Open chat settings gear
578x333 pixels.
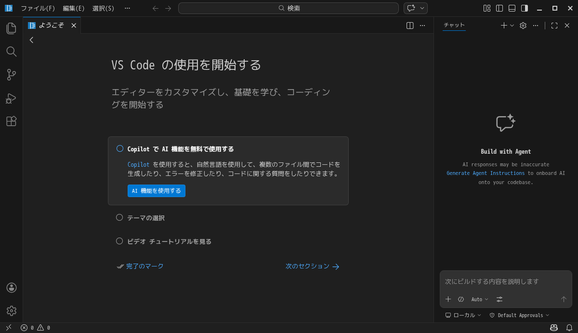click(x=523, y=26)
